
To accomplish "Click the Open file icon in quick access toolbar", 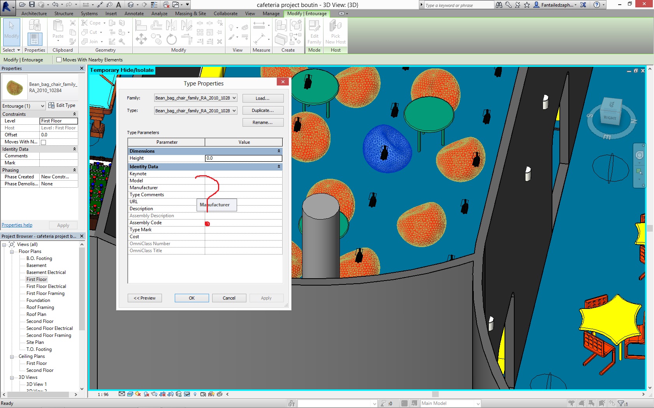I will pyautogui.click(x=23, y=5).
